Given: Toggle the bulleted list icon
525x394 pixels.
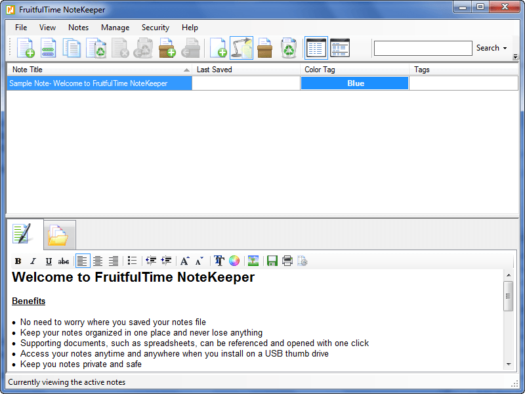Looking at the screenshot, I should 133,261.
